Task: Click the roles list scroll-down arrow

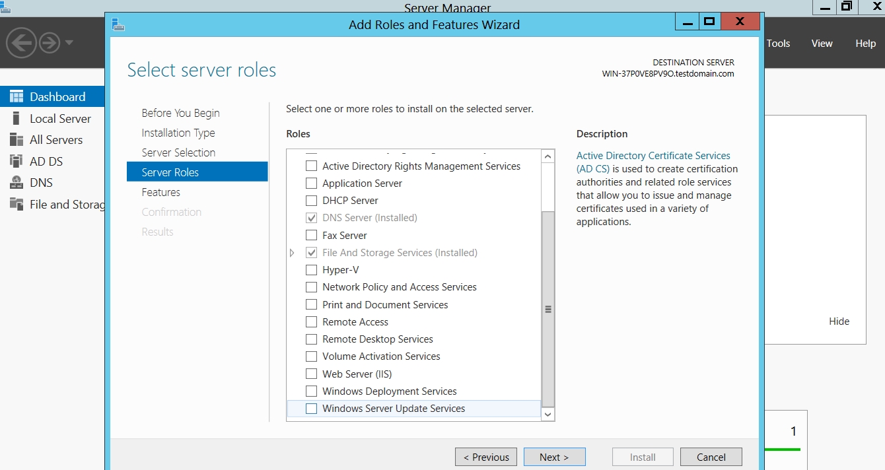Action: pyautogui.click(x=548, y=414)
